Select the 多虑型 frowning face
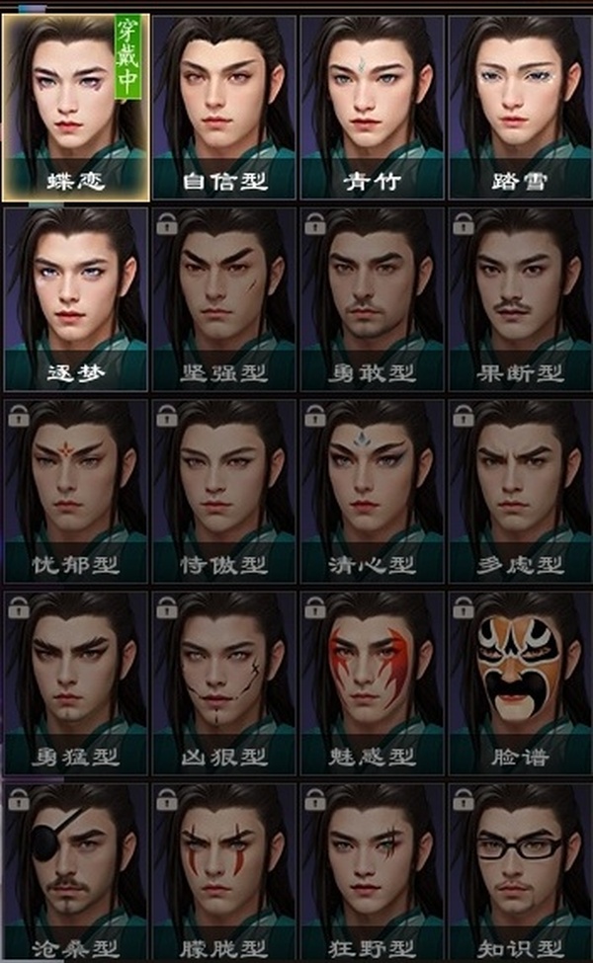 [x=521, y=491]
